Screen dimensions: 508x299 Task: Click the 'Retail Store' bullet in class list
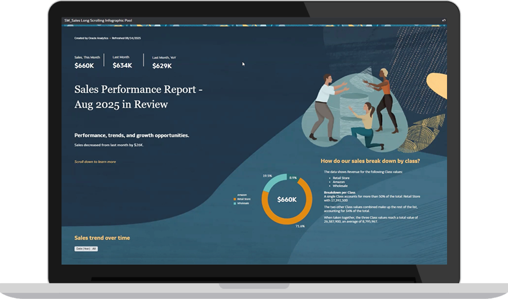[341, 178]
